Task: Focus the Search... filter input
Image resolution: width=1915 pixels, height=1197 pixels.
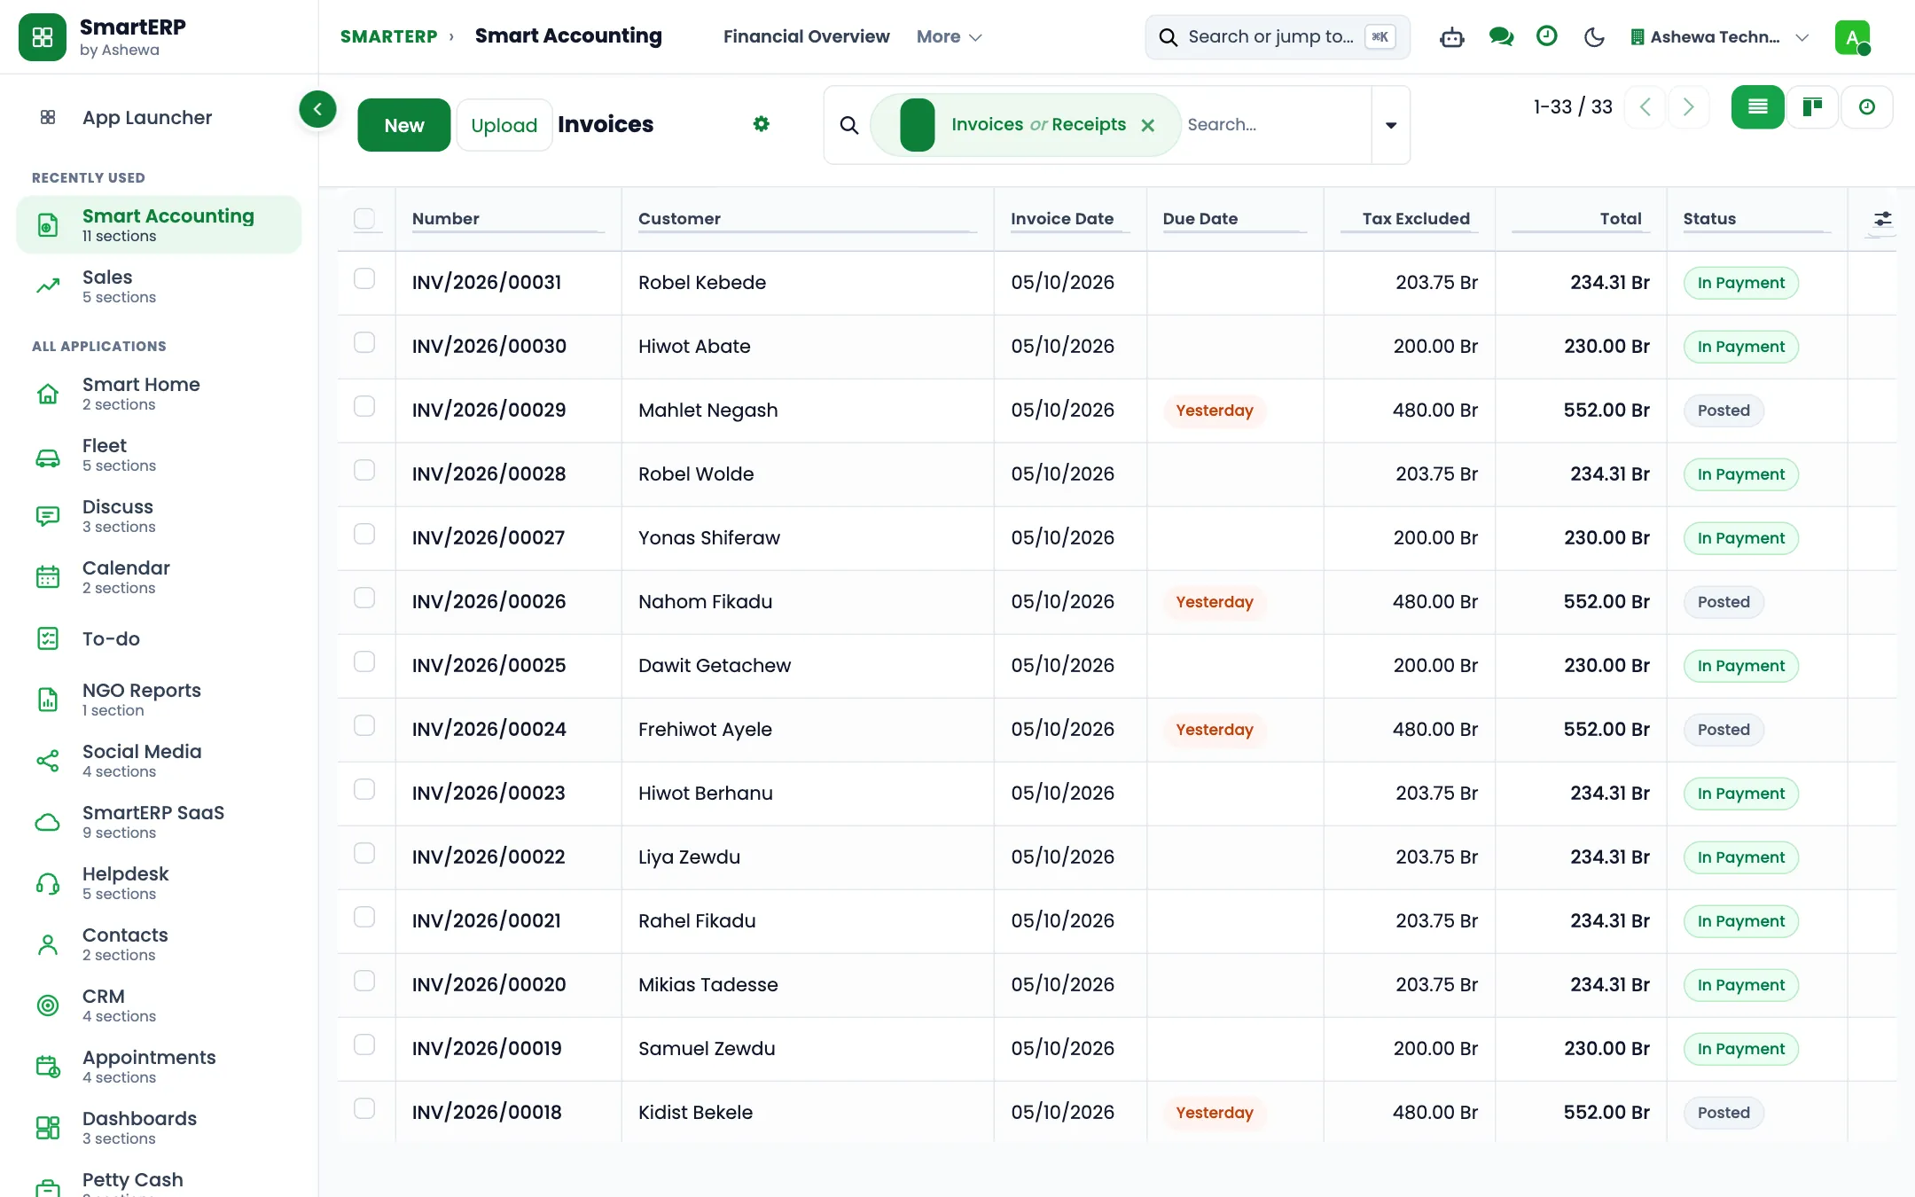Action: tap(1275, 125)
